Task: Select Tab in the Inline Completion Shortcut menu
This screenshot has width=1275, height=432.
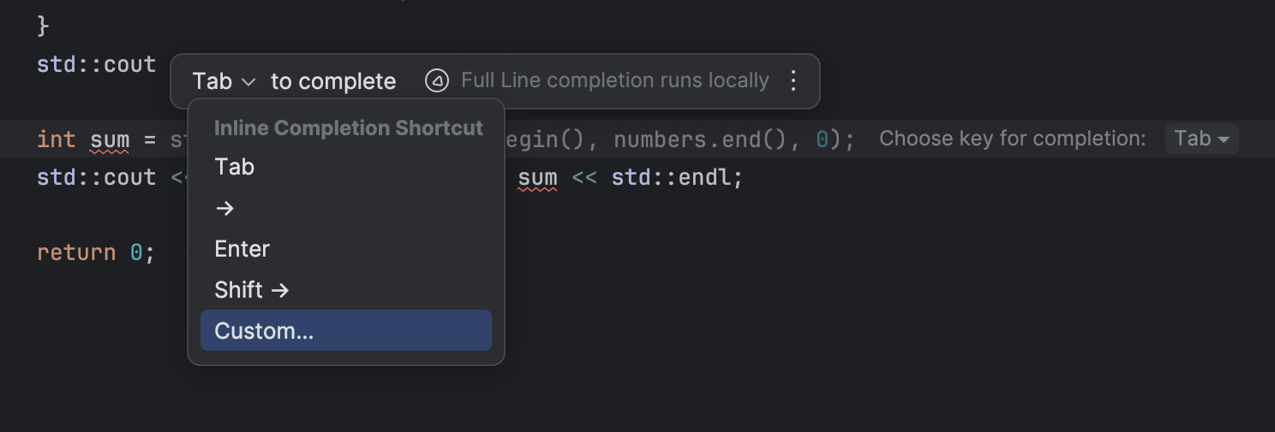Action: click(x=235, y=167)
